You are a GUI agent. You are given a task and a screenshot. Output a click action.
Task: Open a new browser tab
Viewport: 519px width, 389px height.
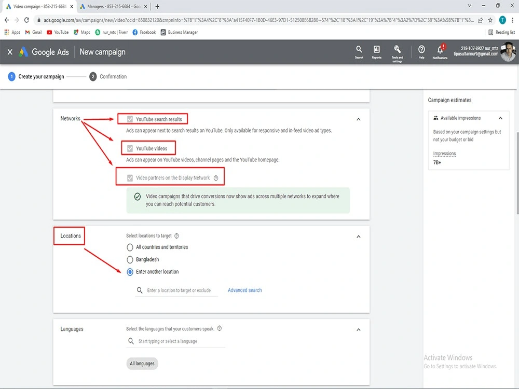point(157,6)
